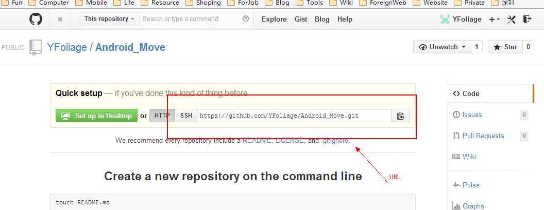Open the Android_Move repository link
544x210 pixels.
(x=130, y=47)
